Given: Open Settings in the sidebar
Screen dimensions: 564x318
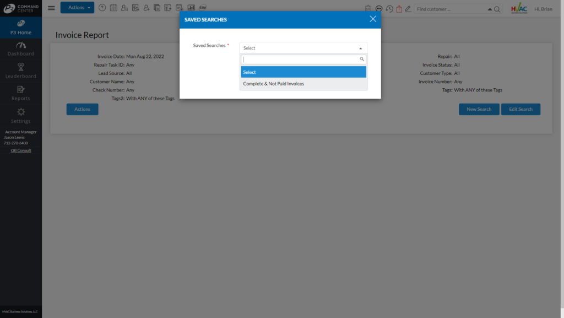Looking at the screenshot, I should point(21,116).
